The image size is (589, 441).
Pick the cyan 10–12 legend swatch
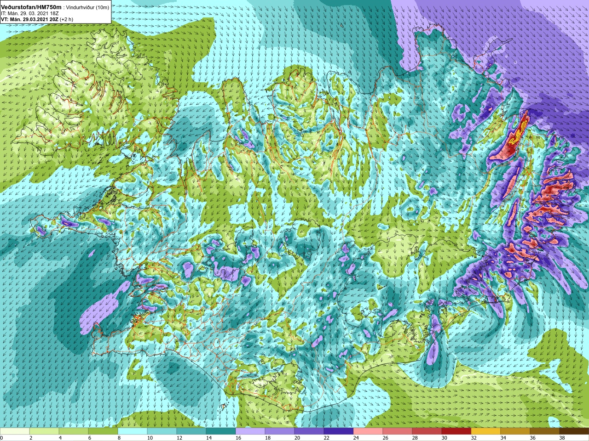pyautogui.click(x=162, y=432)
